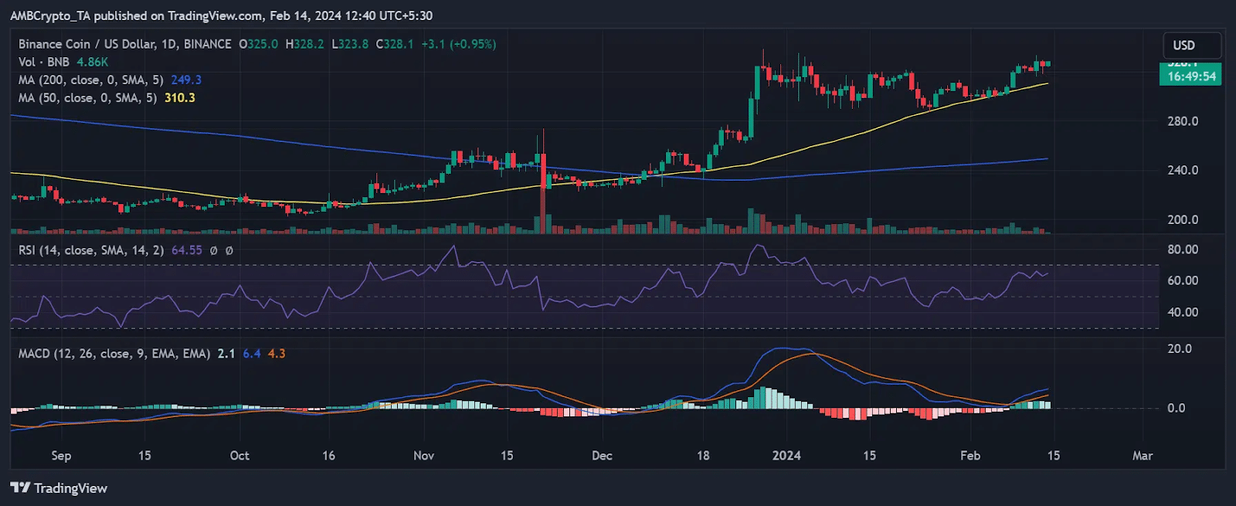
Task: Click the Dec date on time axis
Action: [602, 456]
